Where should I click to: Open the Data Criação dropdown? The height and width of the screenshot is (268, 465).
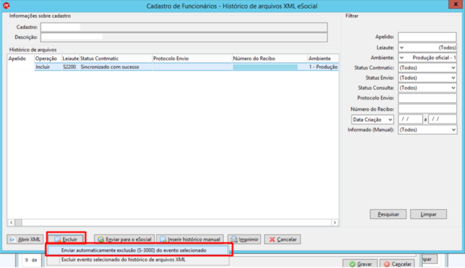click(x=373, y=119)
